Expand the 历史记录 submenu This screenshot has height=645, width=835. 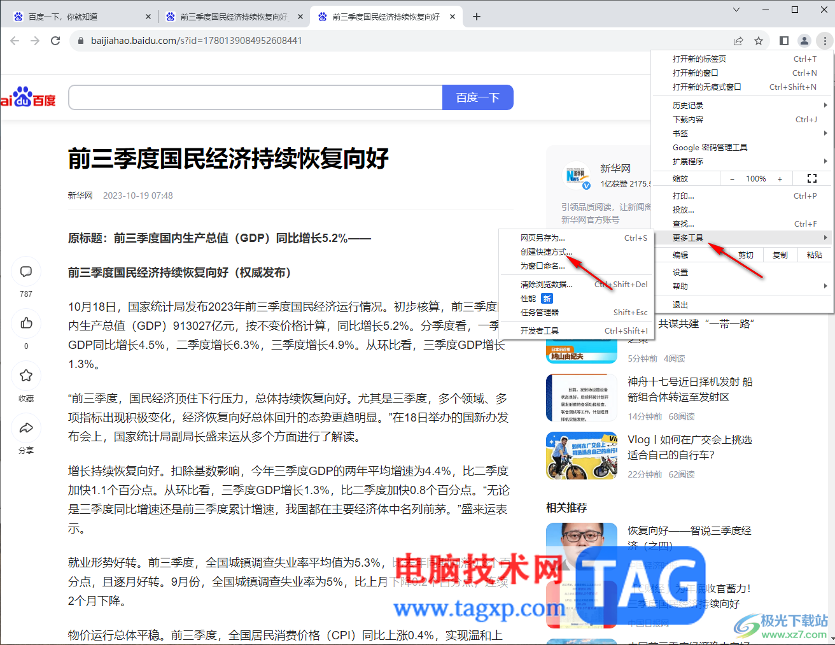(x=742, y=105)
